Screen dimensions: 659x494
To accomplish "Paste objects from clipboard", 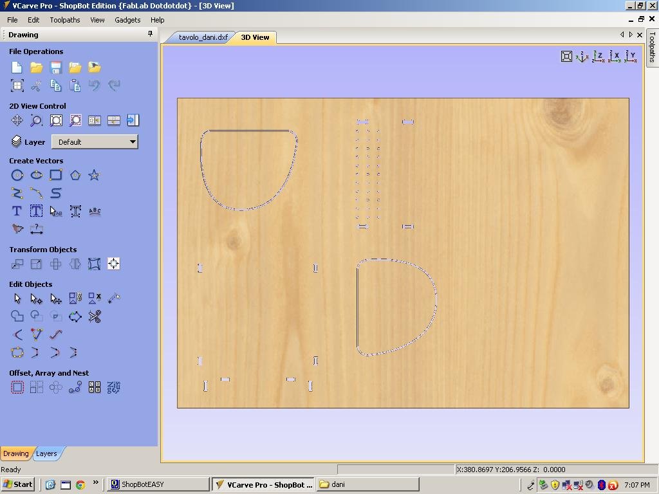I will coord(75,86).
